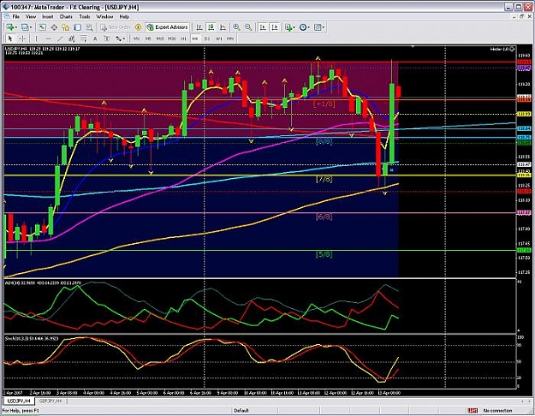
Task: Switch chart to bar chart type
Action: [x=199, y=27]
